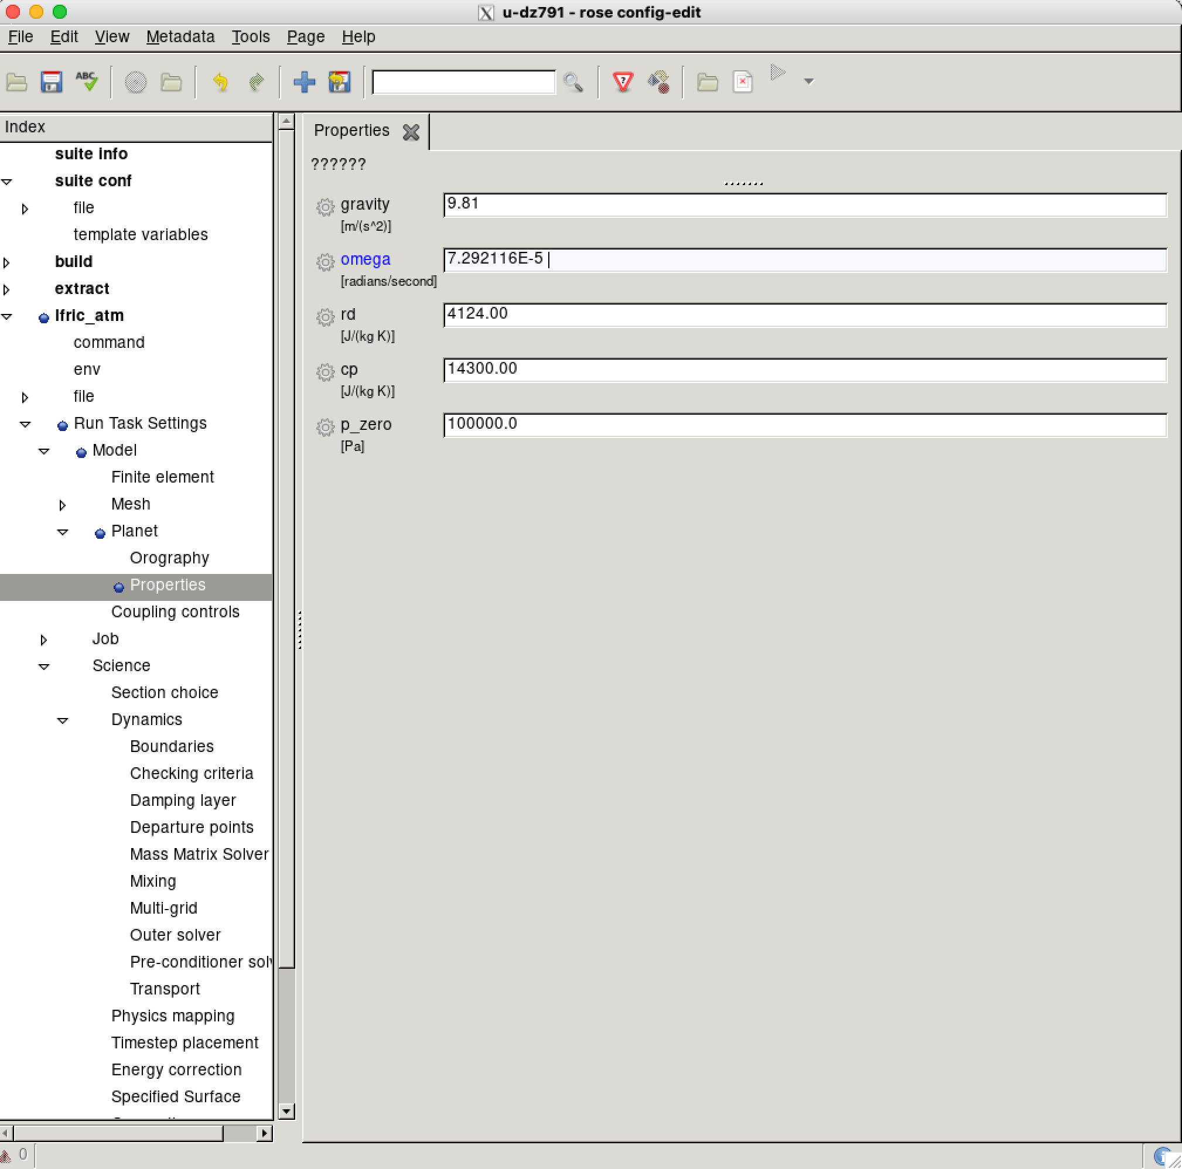Open the red triangle validation icon
Viewport: 1182px width, 1169px height.
pyautogui.click(x=623, y=81)
